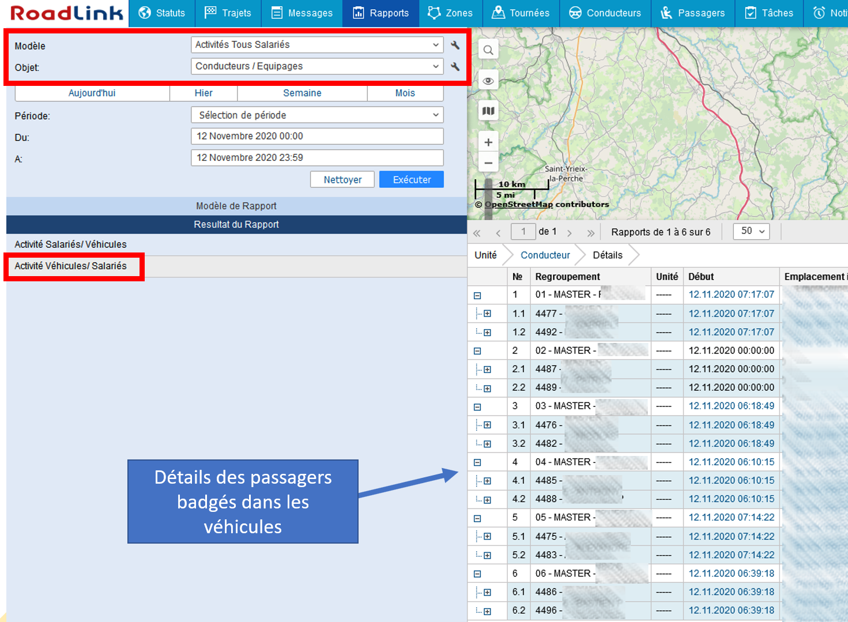Open the map layers icon
Screen dimensions: 848x622
pos(488,111)
